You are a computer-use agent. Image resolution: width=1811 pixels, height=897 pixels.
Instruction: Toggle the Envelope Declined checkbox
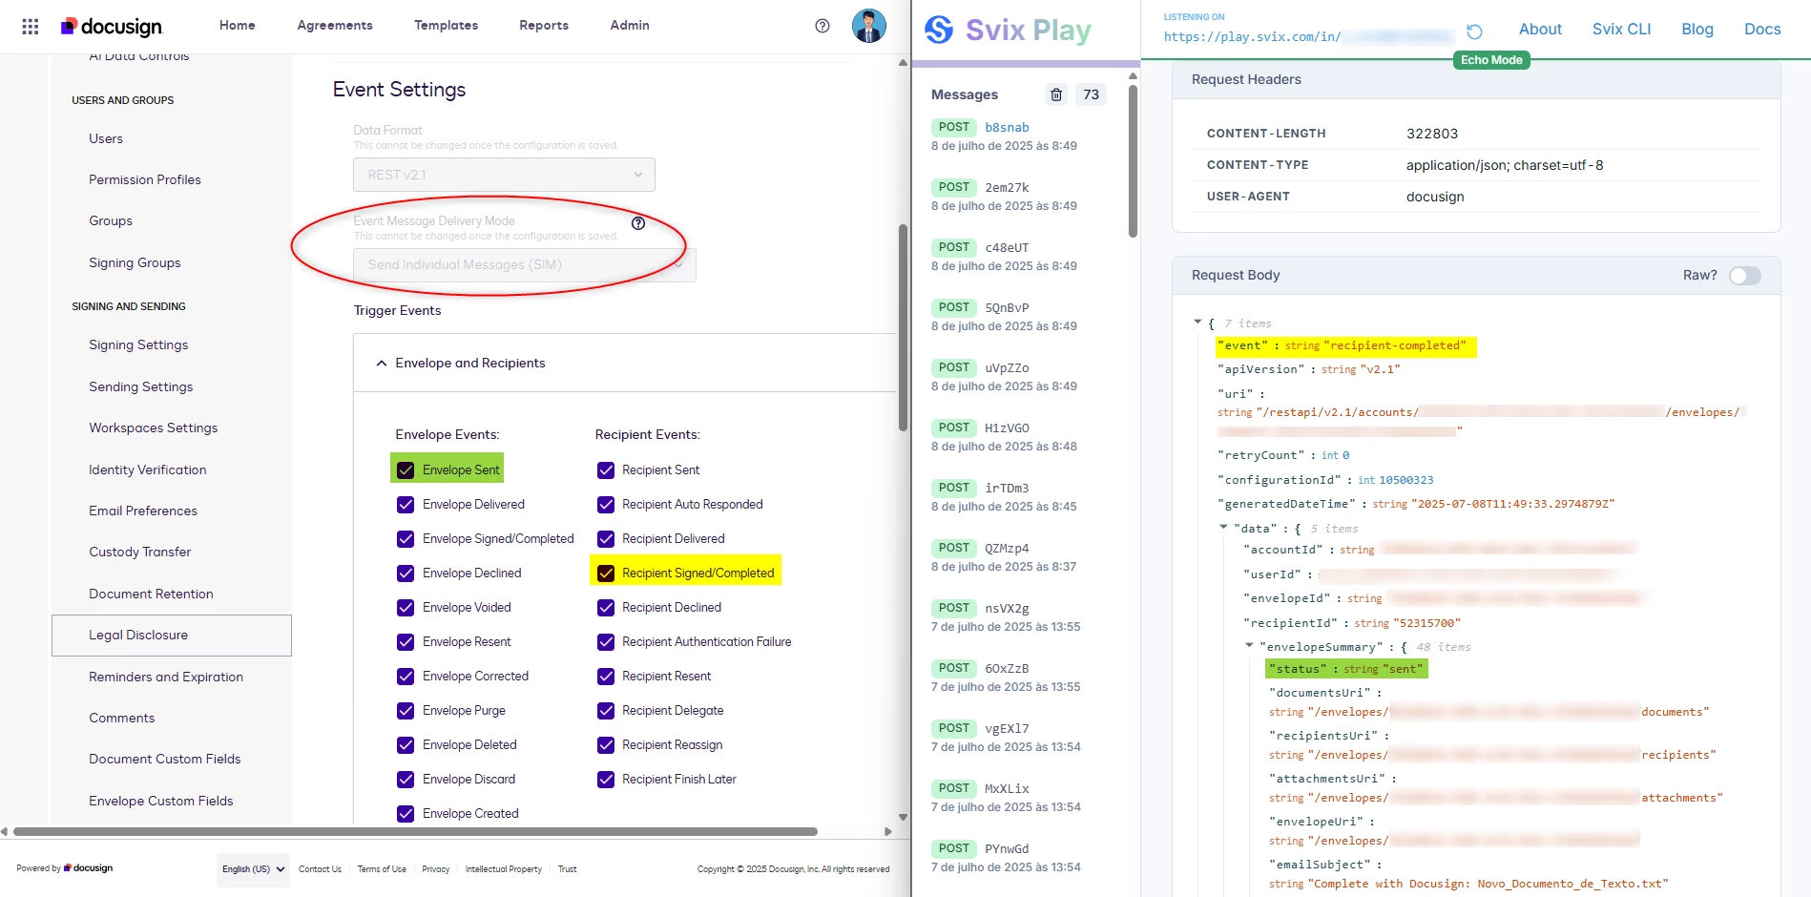coord(406,574)
